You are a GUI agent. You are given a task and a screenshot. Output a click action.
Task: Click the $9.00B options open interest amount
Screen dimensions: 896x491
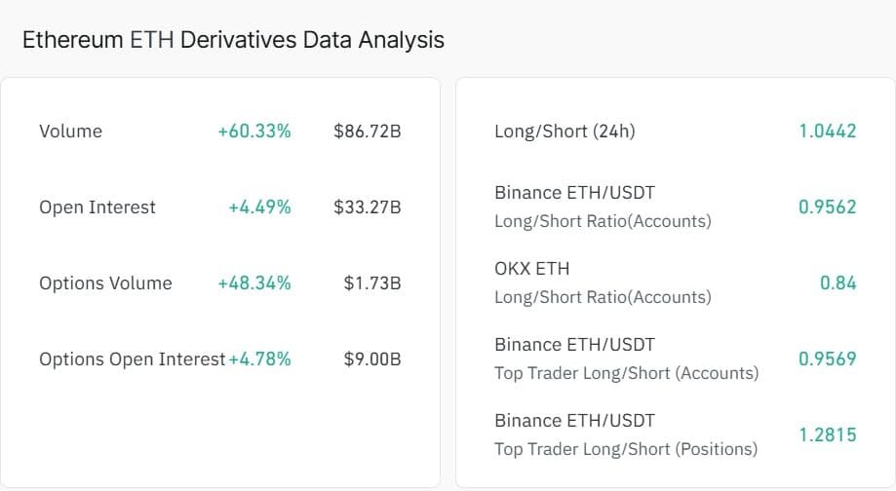[371, 359]
